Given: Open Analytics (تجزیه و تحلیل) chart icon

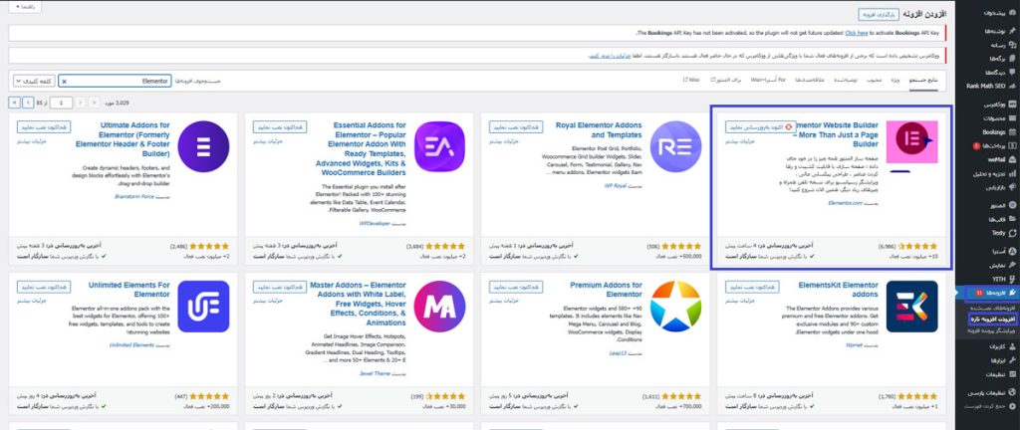Looking at the screenshot, I should point(1013,173).
